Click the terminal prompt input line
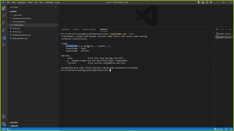This screenshot has height=131, width=234. [x=86, y=70]
